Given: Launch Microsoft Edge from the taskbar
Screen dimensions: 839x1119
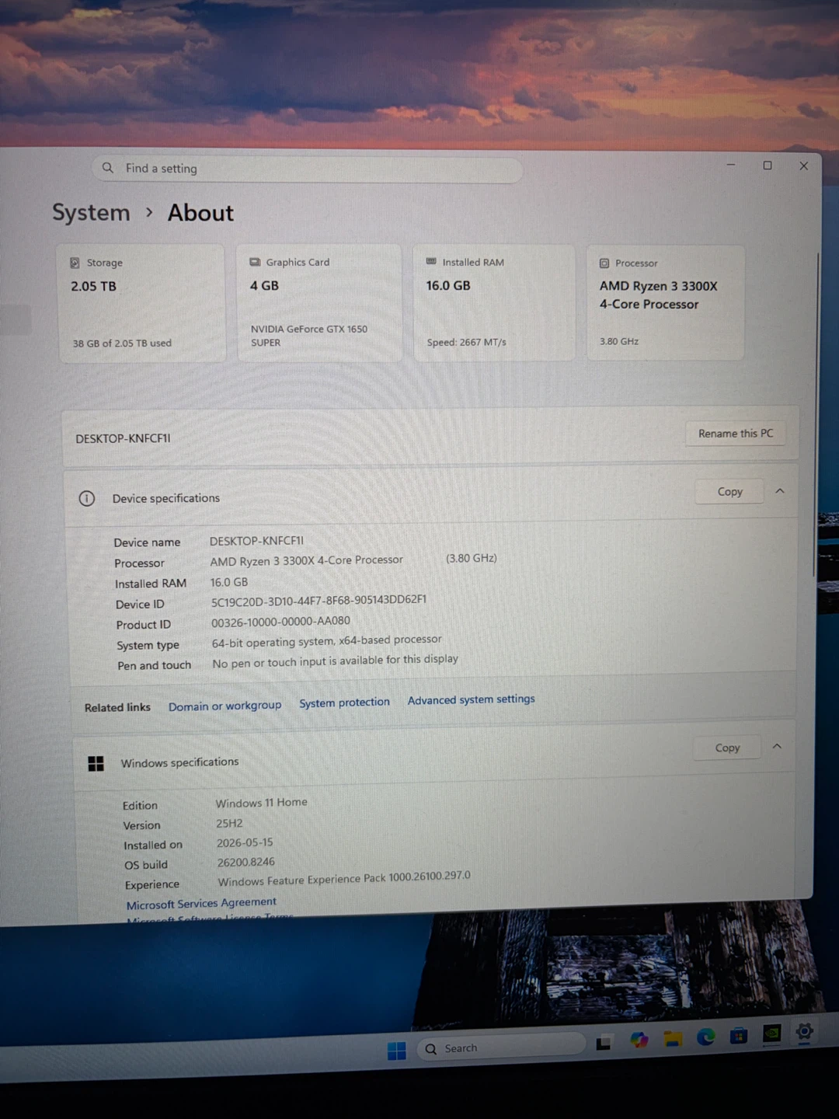Looking at the screenshot, I should (705, 1036).
